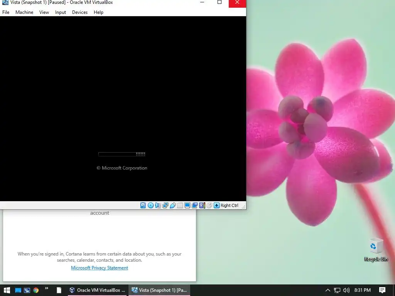
Task: Open the USB devices status icon
Action: click(x=172, y=205)
